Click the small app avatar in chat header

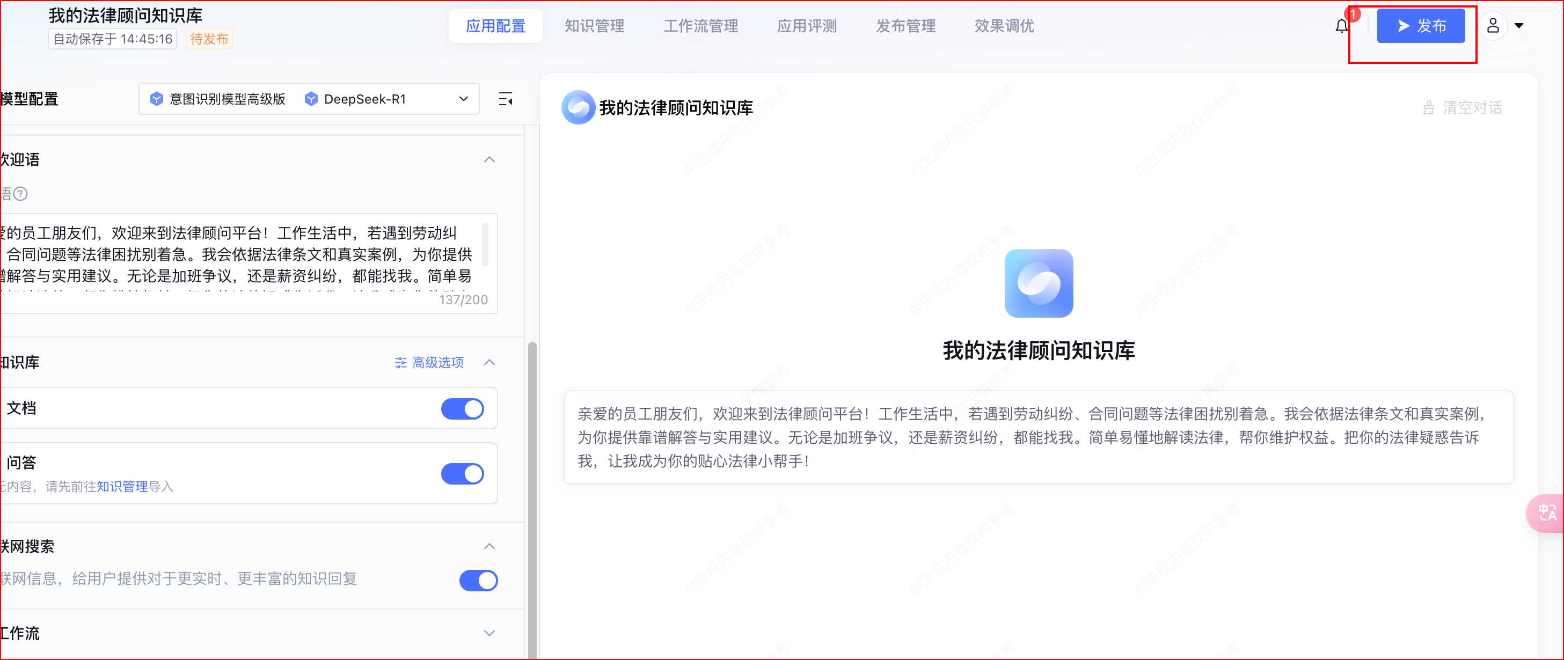(x=578, y=107)
